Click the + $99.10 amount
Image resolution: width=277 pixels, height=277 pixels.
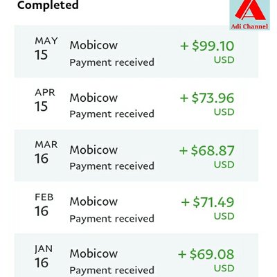tap(207, 46)
